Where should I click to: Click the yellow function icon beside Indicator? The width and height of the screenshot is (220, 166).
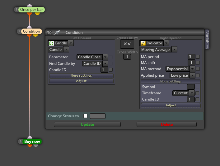(x=143, y=43)
